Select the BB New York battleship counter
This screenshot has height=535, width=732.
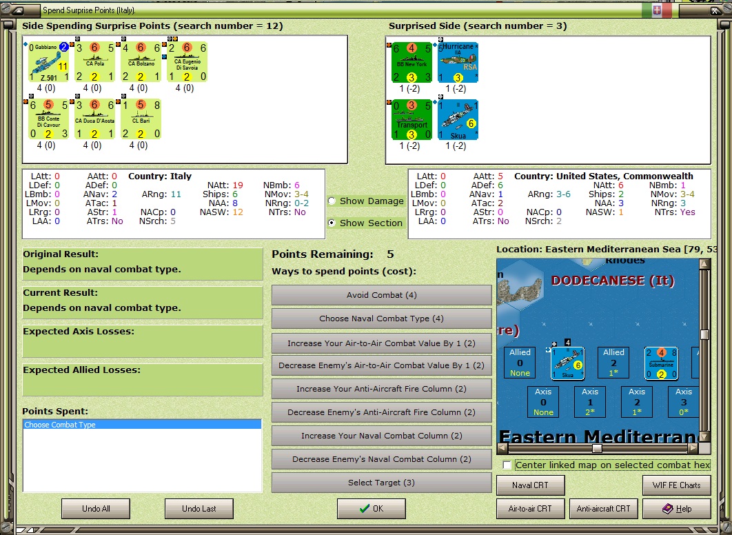[x=411, y=63]
